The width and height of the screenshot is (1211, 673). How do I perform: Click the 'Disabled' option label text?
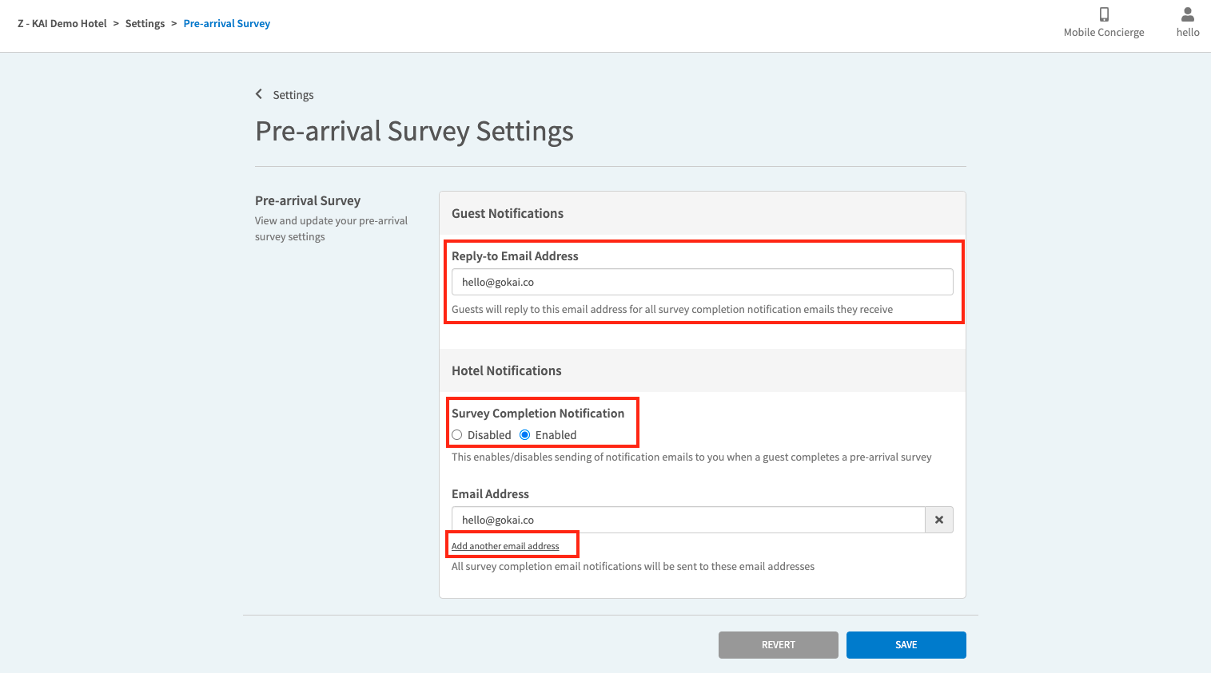click(x=488, y=435)
